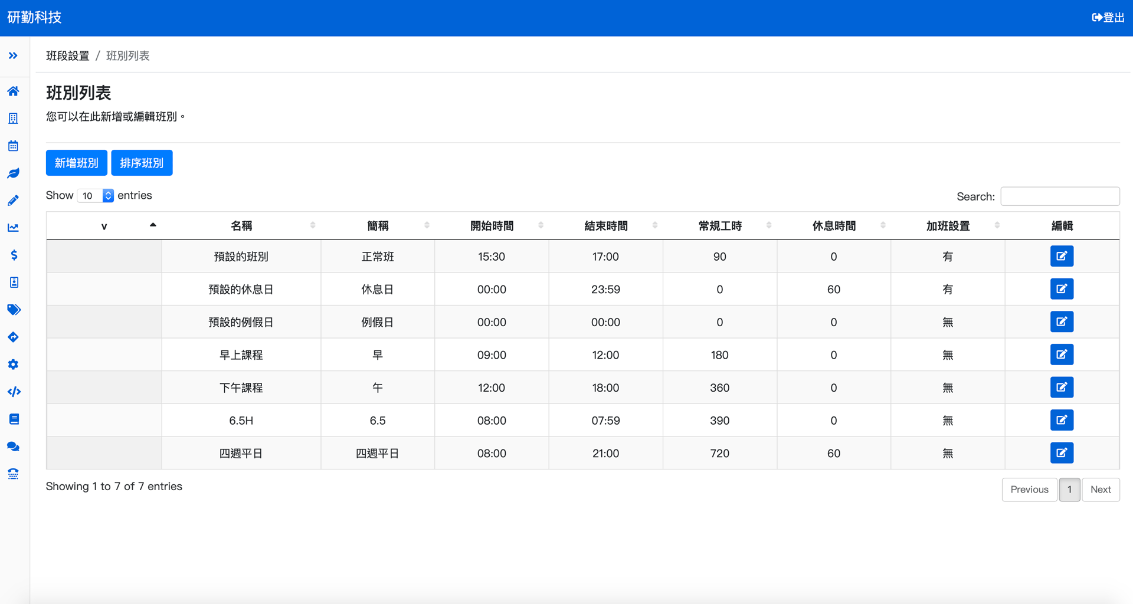Select the gear settings icon in sidebar
1133x604 pixels.
13,364
